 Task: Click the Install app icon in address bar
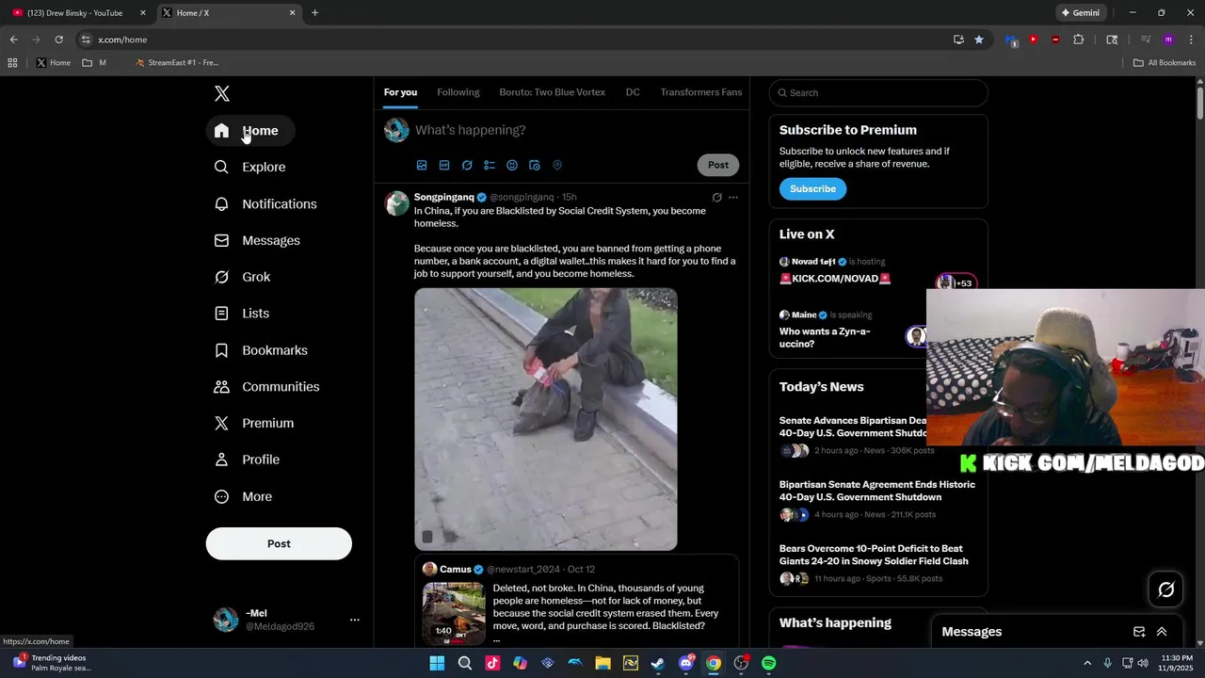tap(958, 40)
